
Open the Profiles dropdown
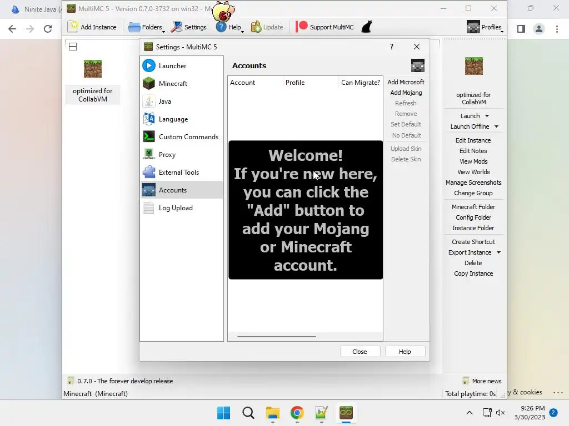tap(485, 27)
